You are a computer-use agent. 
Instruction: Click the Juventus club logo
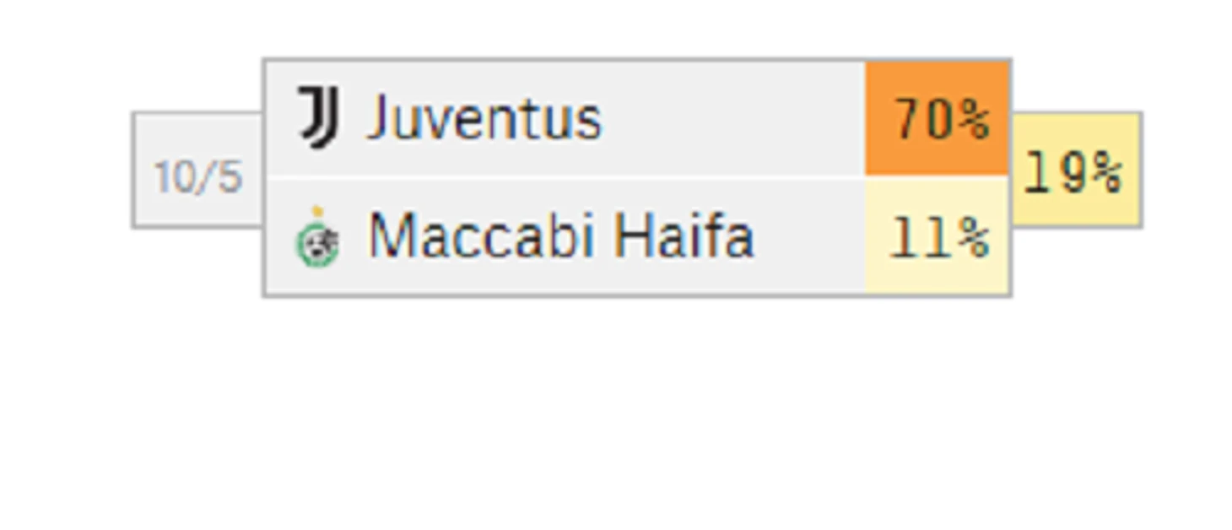click(x=319, y=117)
